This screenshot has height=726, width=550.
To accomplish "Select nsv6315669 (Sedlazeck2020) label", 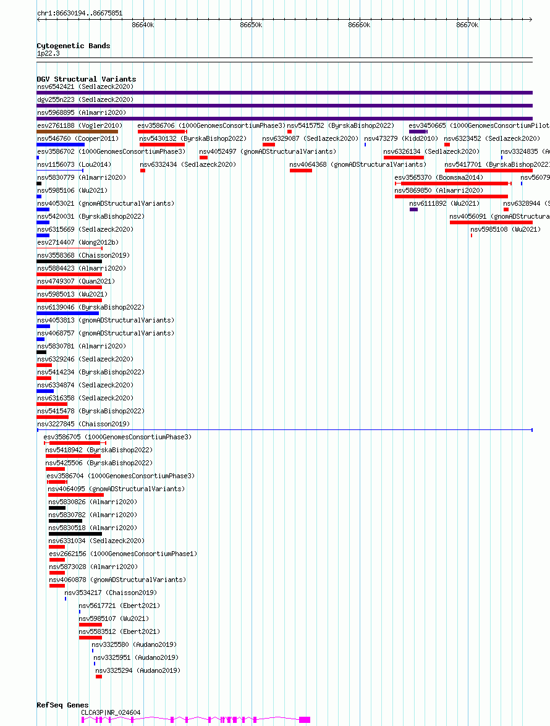I will pos(85,229).
